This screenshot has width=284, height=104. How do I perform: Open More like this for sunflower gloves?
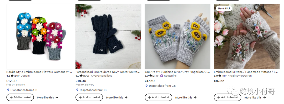[186, 97]
